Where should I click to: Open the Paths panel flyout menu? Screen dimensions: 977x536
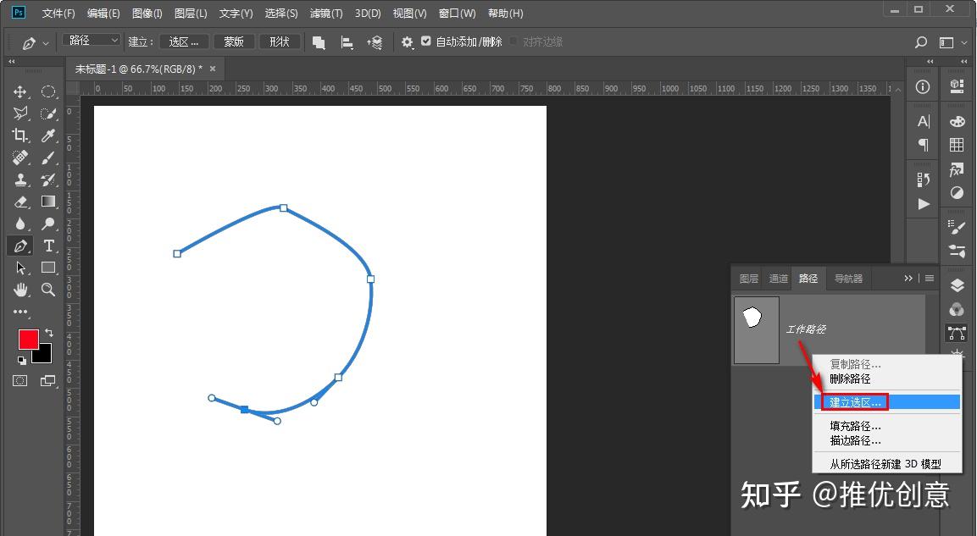pyautogui.click(x=930, y=278)
